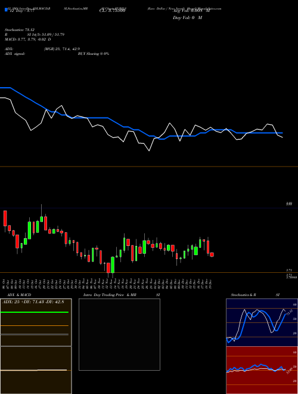Click the 'Avg Vol: 0.008 M' label
298x394 pixels.
pyautogui.click(x=191, y=11)
